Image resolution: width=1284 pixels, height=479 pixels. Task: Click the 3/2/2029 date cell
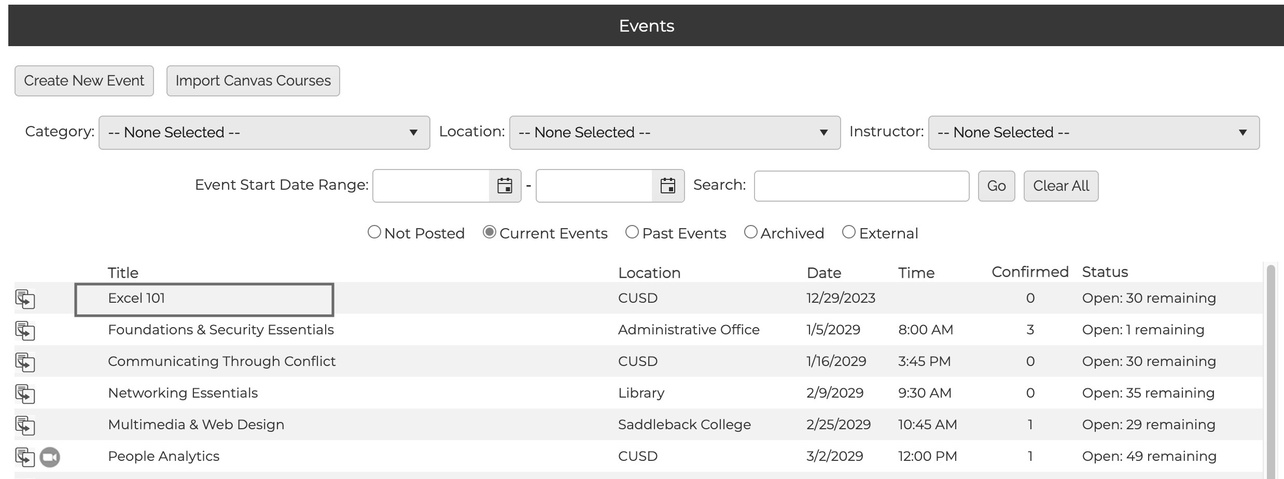834,456
